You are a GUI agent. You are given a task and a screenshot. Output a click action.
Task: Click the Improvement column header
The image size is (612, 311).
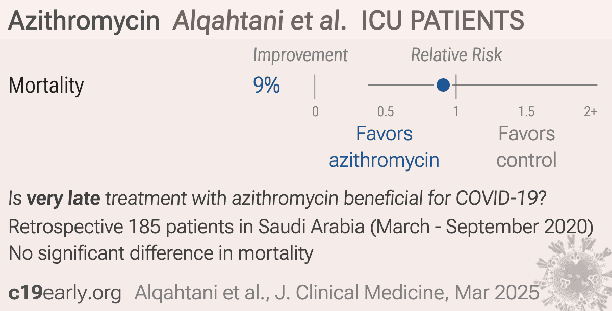pyautogui.click(x=300, y=55)
